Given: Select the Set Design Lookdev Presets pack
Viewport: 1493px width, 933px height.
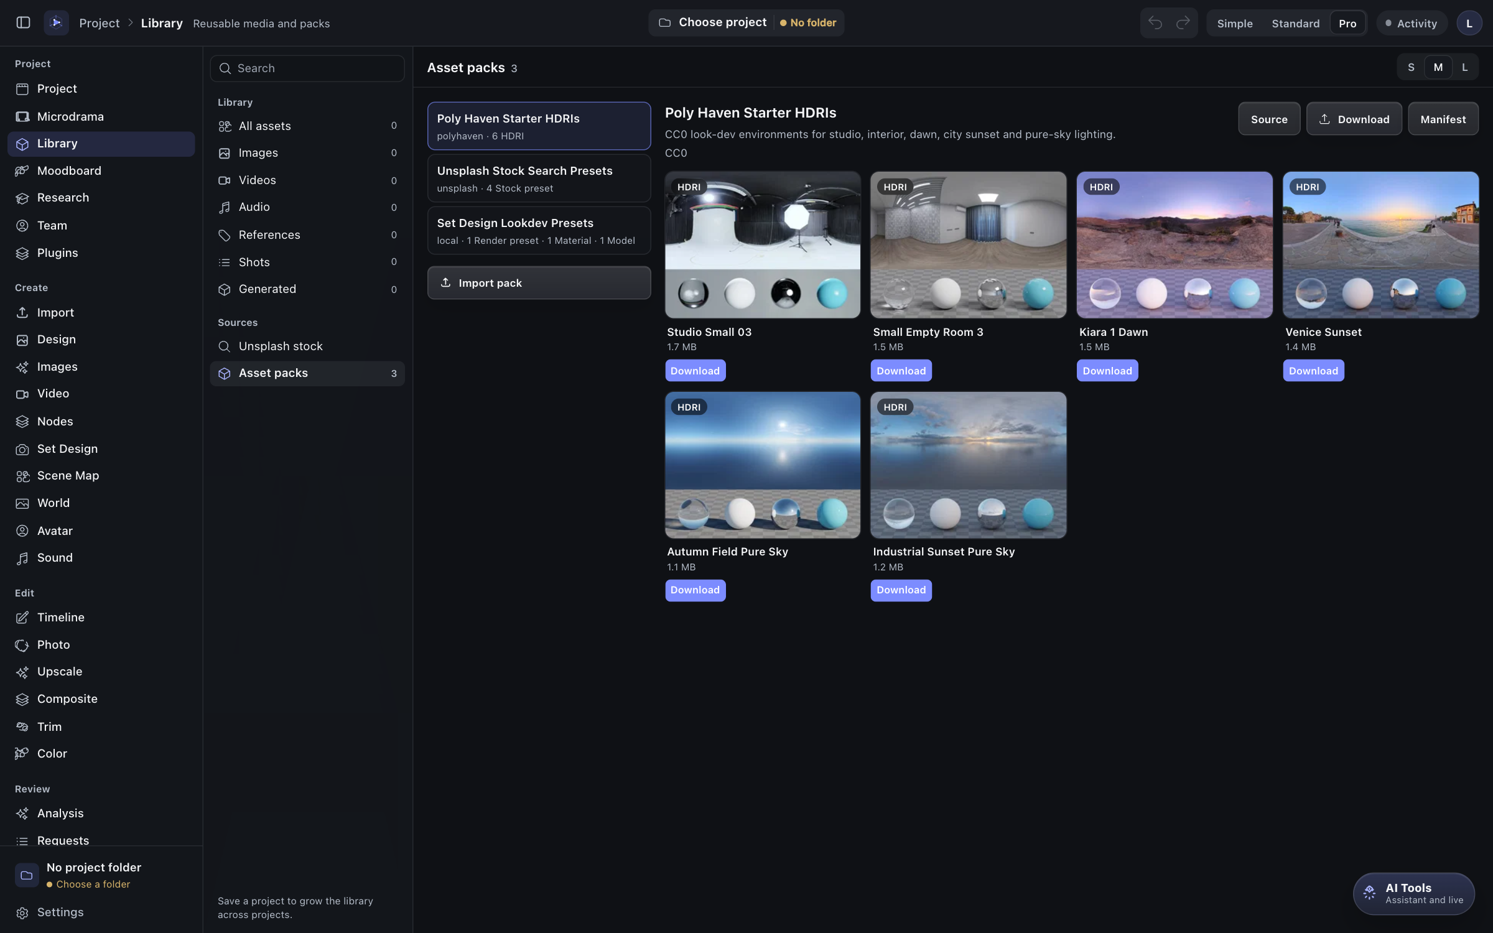Looking at the screenshot, I should tap(539, 231).
